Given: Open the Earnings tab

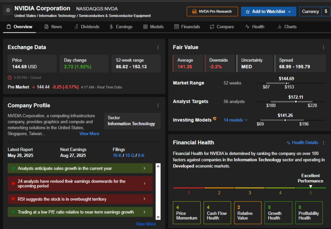Looking at the screenshot, I should 121,27.
